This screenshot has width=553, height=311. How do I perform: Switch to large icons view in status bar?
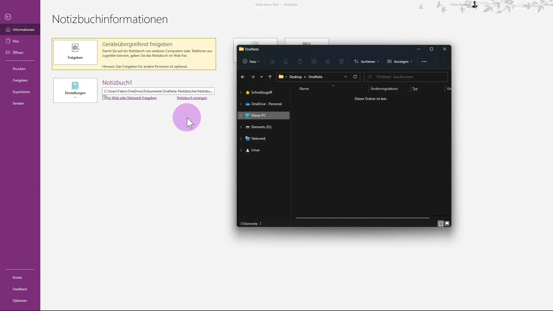(447, 224)
